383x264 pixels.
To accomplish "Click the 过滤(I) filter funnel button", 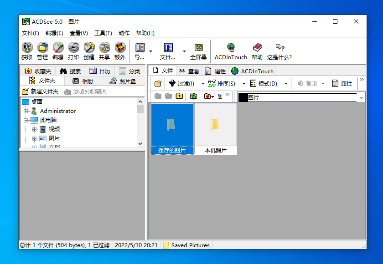I will [182, 83].
